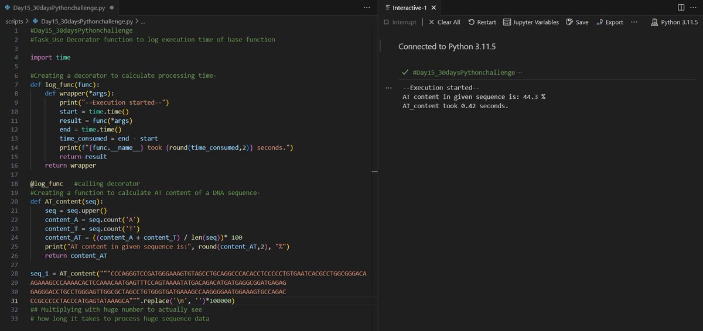This screenshot has height=331, width=703.
Task: Click the 'return wrapper' line
Action: tap(70, 165)
